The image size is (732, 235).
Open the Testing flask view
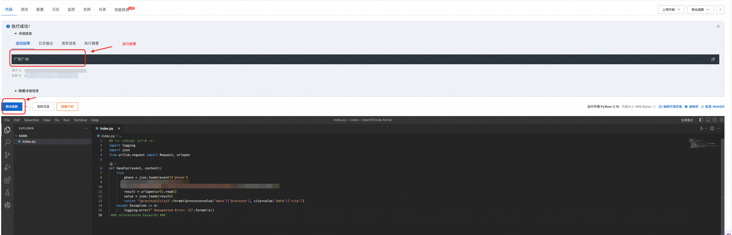pyautogui.click(x=8, y=193)
